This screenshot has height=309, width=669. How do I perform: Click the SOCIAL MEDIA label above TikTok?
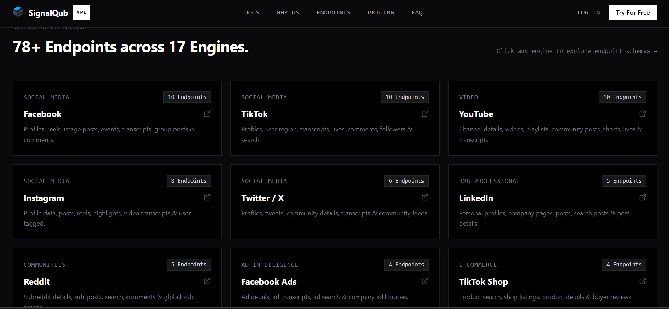tap(264, 97)
